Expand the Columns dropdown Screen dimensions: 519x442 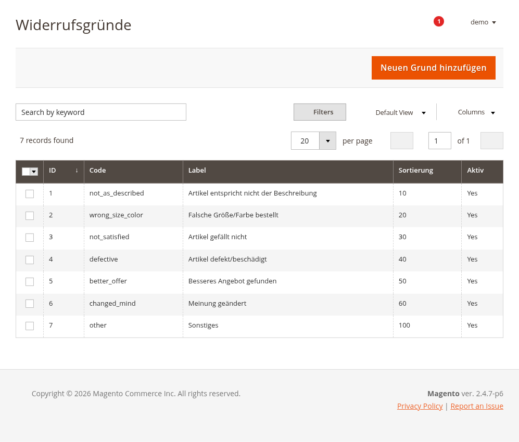coord(476,112)
